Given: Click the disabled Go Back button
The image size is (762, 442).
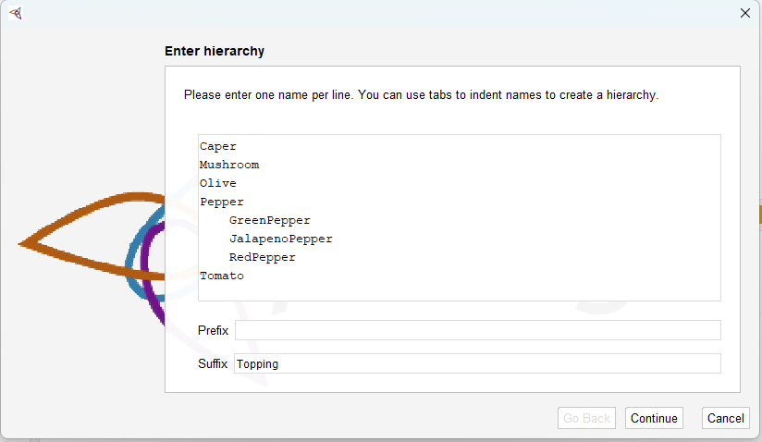Looking at the screenshot, I should pos(586,418).
